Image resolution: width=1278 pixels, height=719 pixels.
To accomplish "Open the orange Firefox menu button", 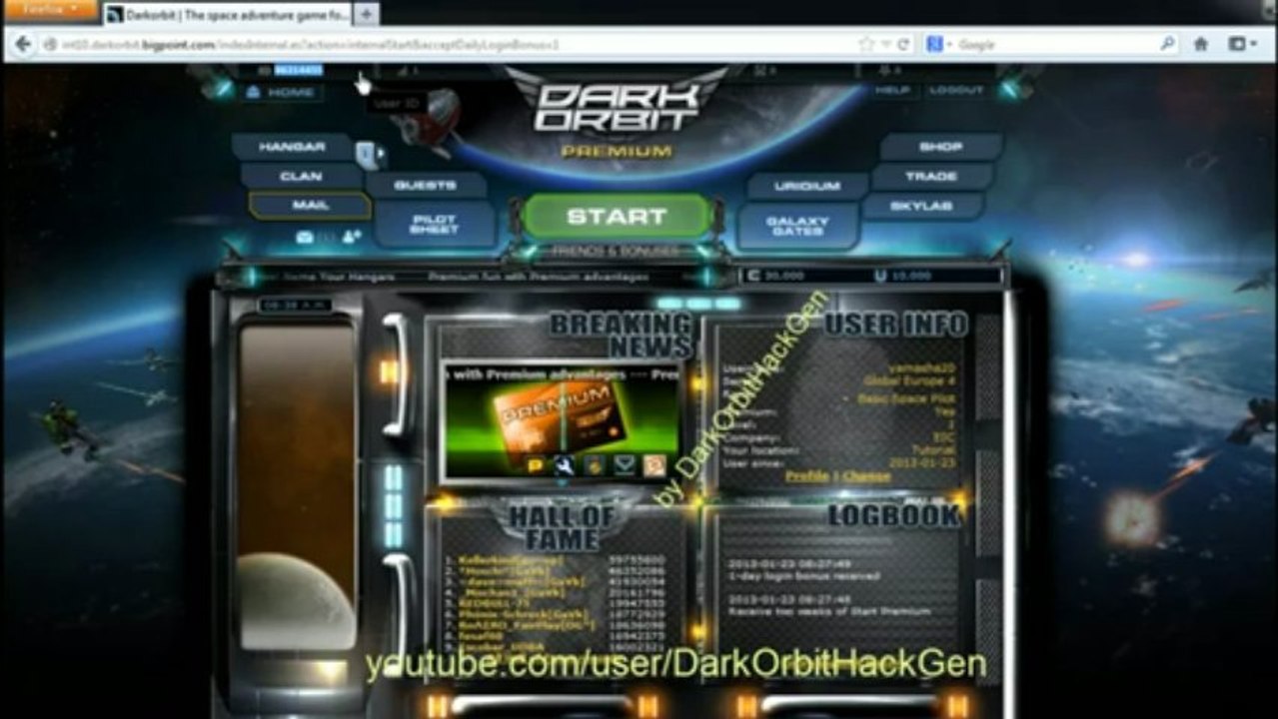I will coord(50,9).
